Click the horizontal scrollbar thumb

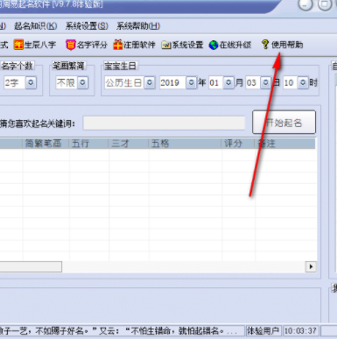tap(31, 266)
